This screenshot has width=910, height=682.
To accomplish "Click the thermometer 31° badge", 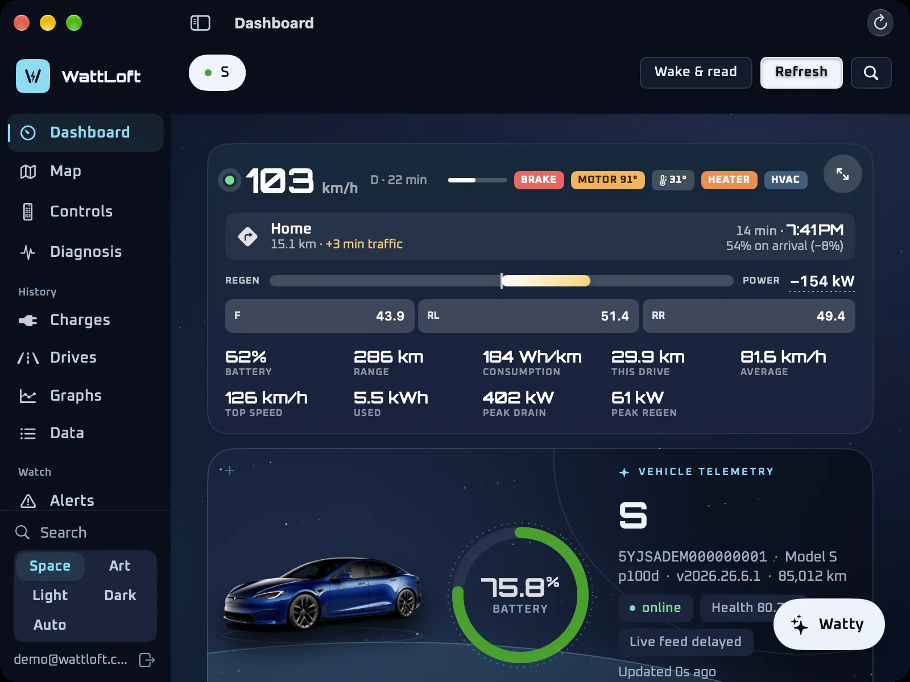I will click(x=673, y=180).
